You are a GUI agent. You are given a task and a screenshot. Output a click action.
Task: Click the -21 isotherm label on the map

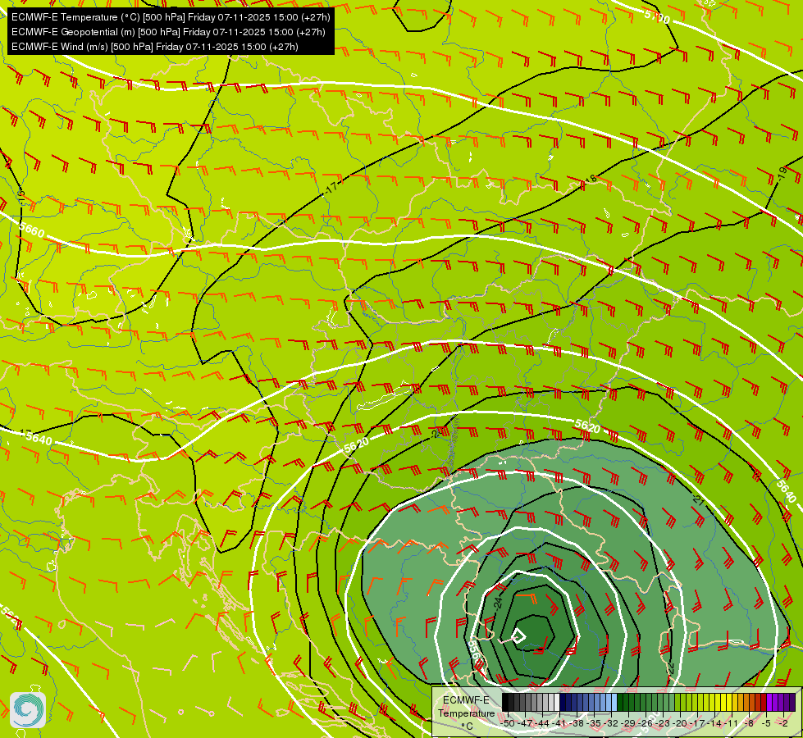click(x=697, y=499)
